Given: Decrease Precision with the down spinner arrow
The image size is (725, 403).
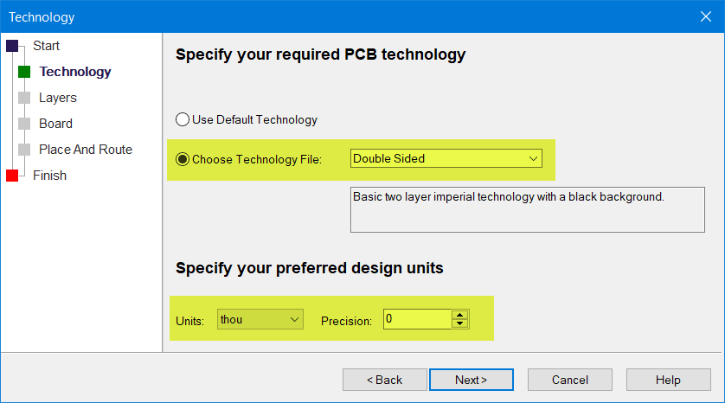Looking at the screenshot, I should click(459, 323).
